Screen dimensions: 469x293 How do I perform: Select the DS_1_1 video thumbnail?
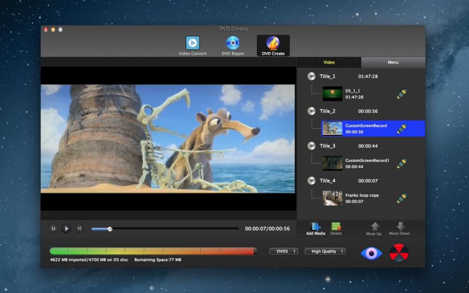click(332, 94)
